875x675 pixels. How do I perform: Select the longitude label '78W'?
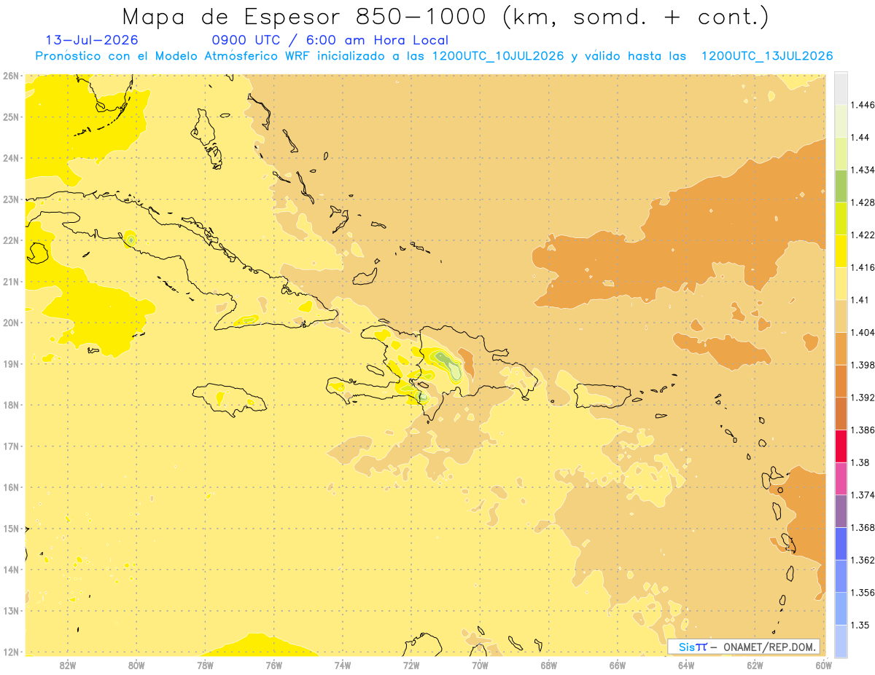click(205, 666)
